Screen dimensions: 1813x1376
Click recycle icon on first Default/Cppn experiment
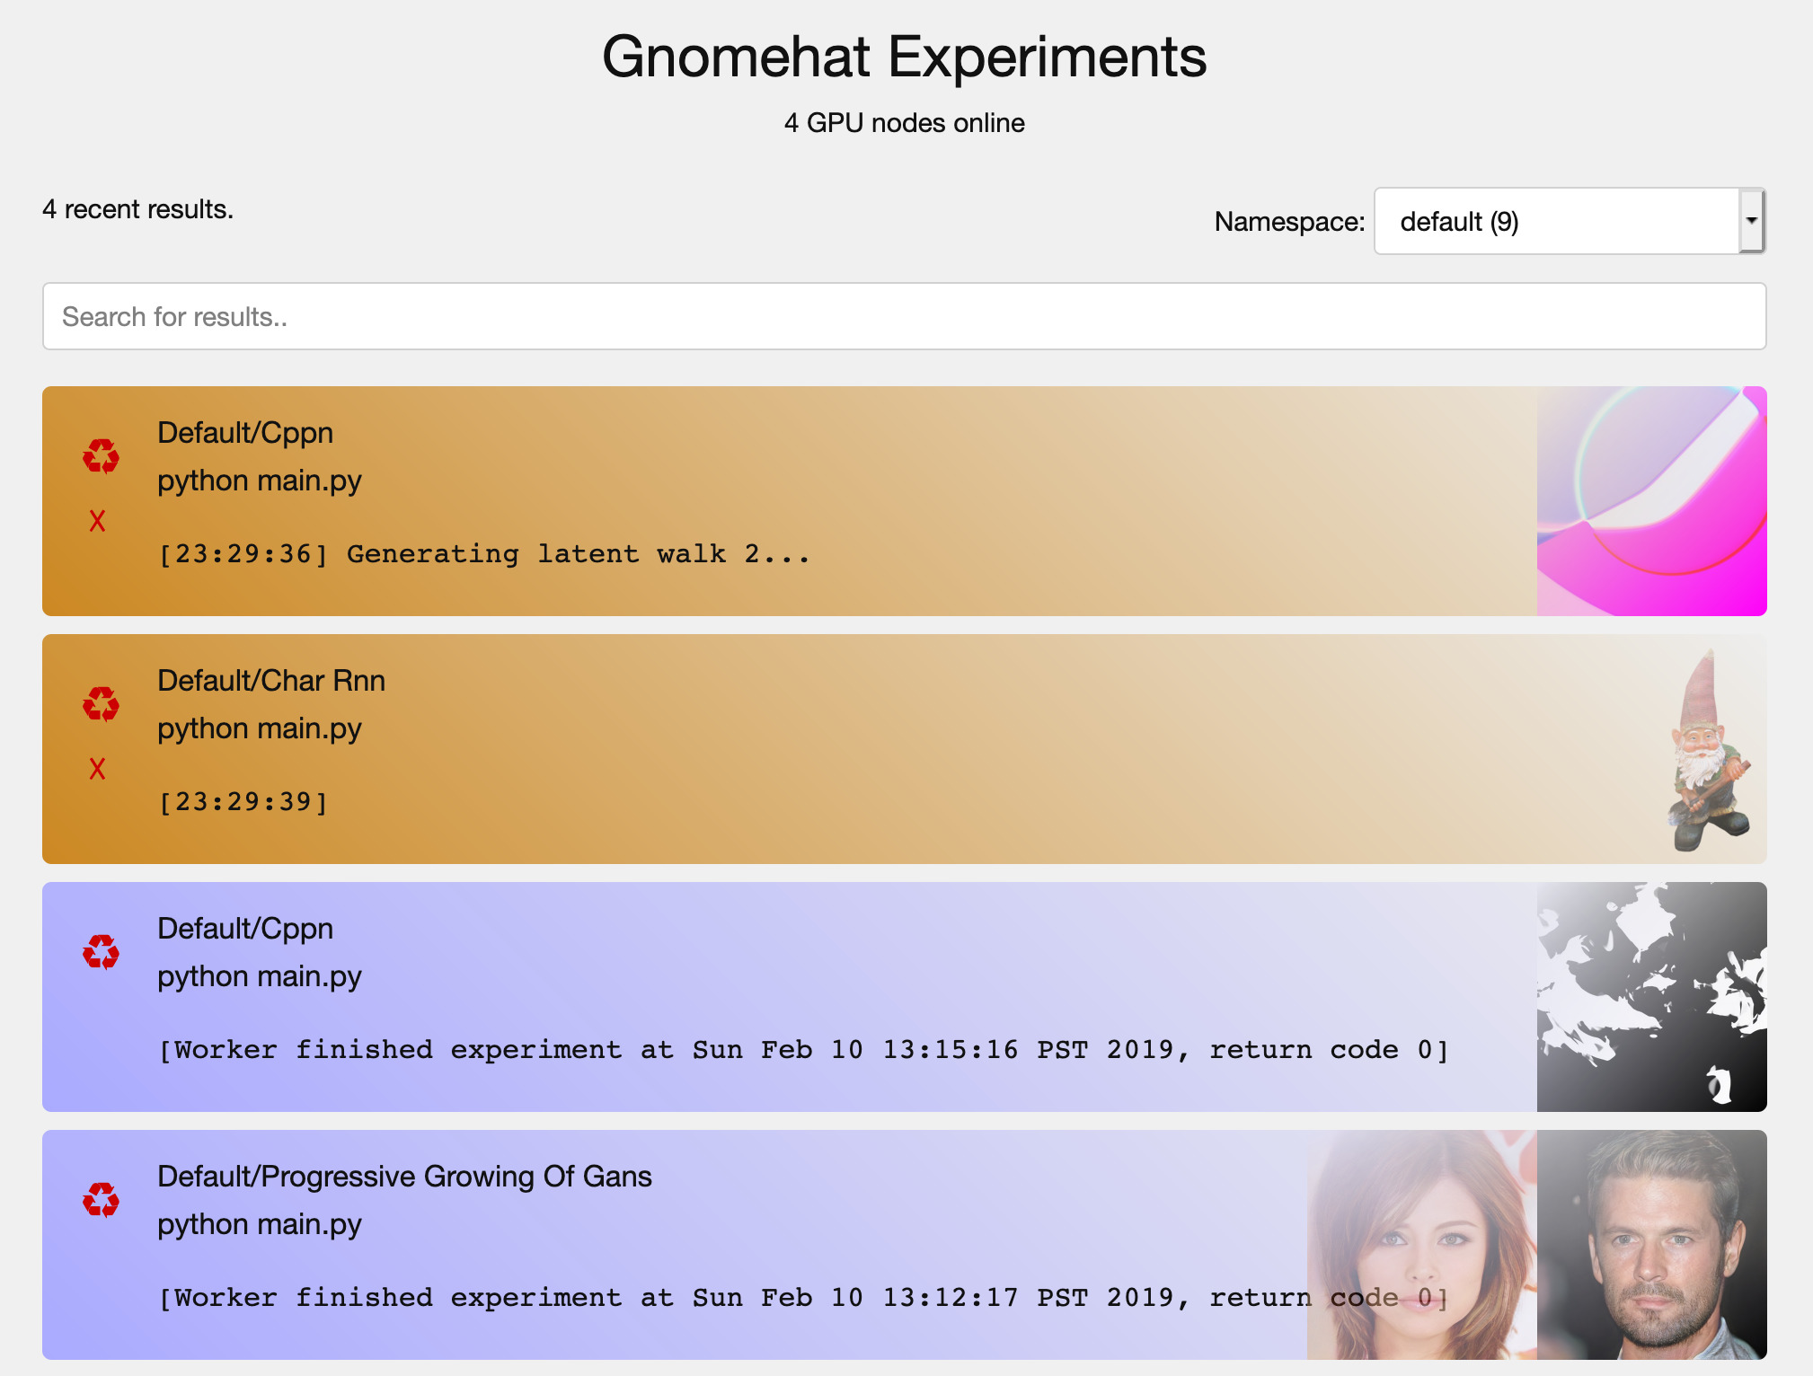point(101,456)
